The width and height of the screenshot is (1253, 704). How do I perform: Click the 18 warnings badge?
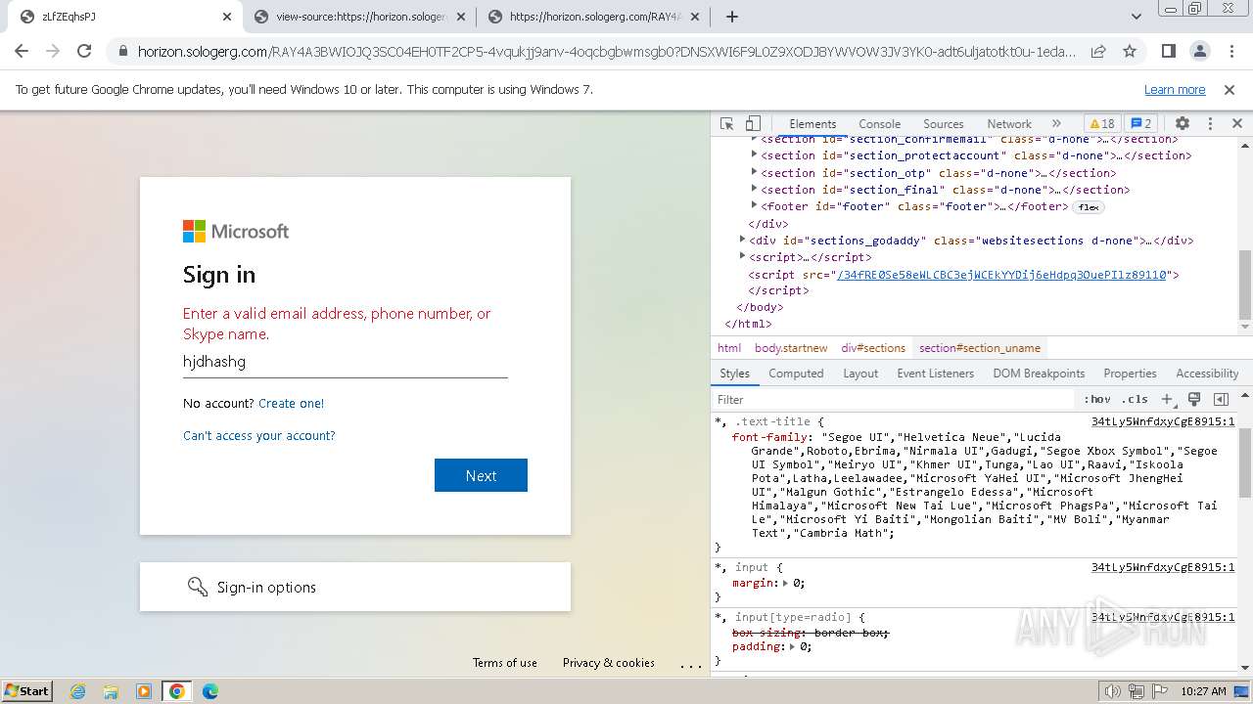[1102, 124]
